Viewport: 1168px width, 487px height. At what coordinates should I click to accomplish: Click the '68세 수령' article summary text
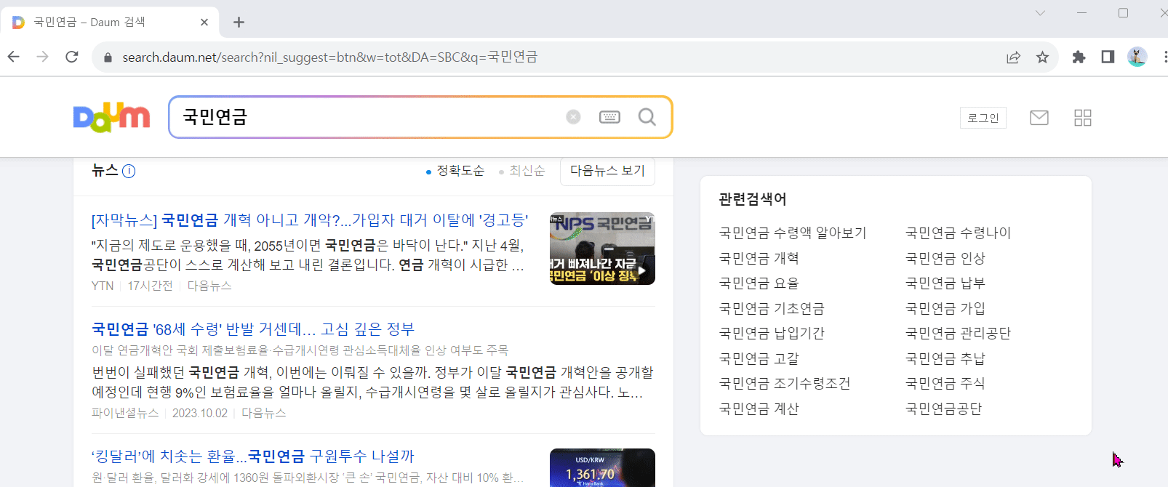click(x=372, y=383)
